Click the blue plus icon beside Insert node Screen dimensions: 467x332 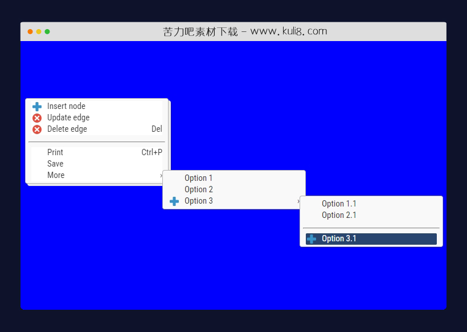click(37, 107)
